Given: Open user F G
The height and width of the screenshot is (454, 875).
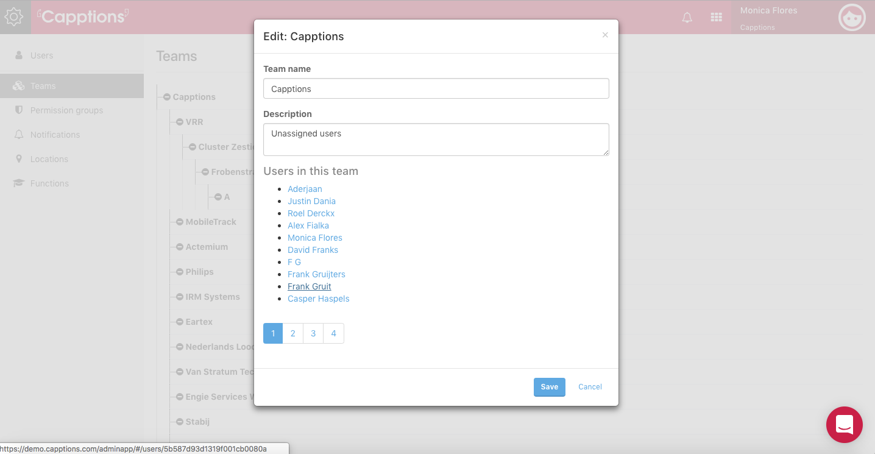Looking at the screenshot, I should [294, 262].
